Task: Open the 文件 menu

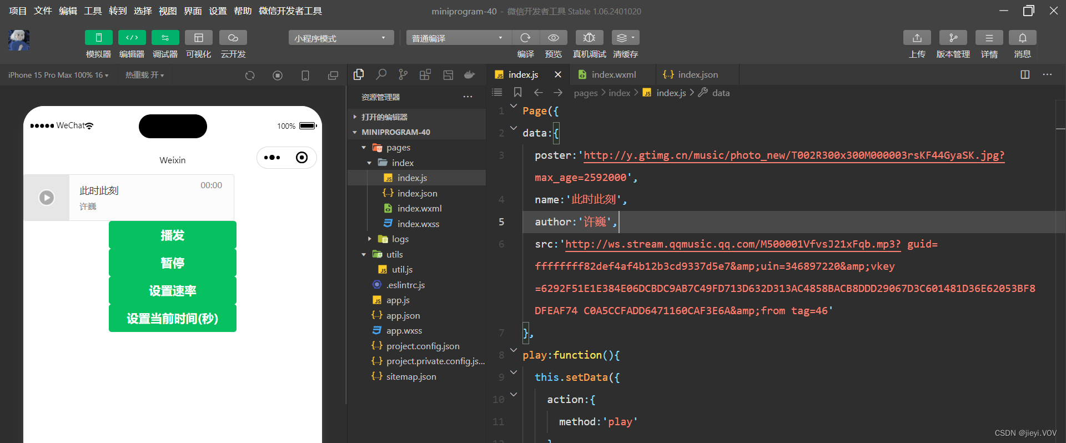Action: click(43, 11)
